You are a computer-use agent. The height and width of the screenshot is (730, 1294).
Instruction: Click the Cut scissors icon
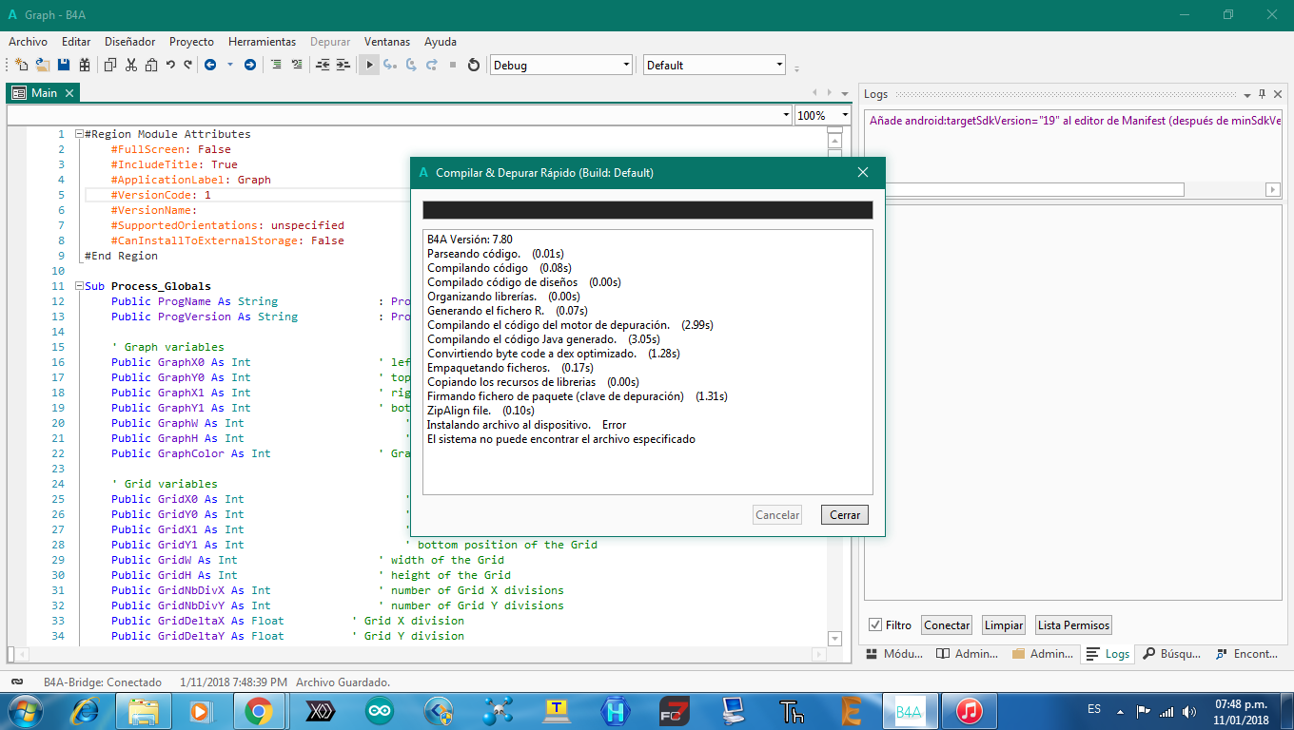[131, 65]
